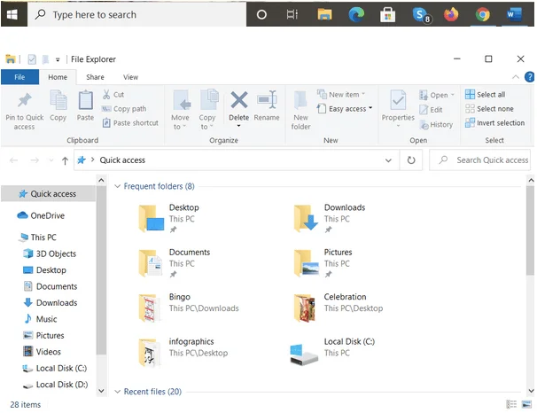Click the taskbar search box

click(137, 14)
